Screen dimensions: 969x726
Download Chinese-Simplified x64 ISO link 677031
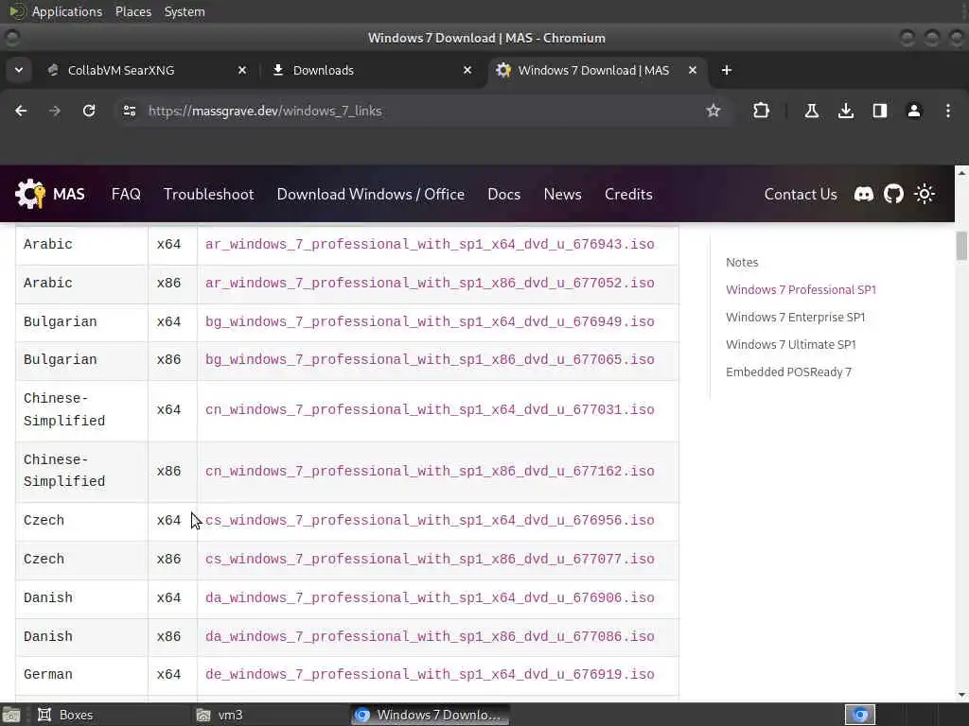pos(430,410)
